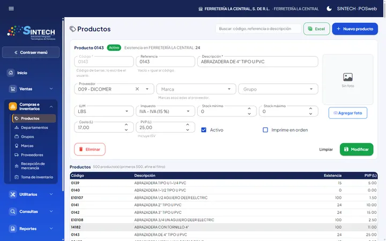386x241 pixels.
Task: Click the SINTECH logo
Action: click(31, 33)
